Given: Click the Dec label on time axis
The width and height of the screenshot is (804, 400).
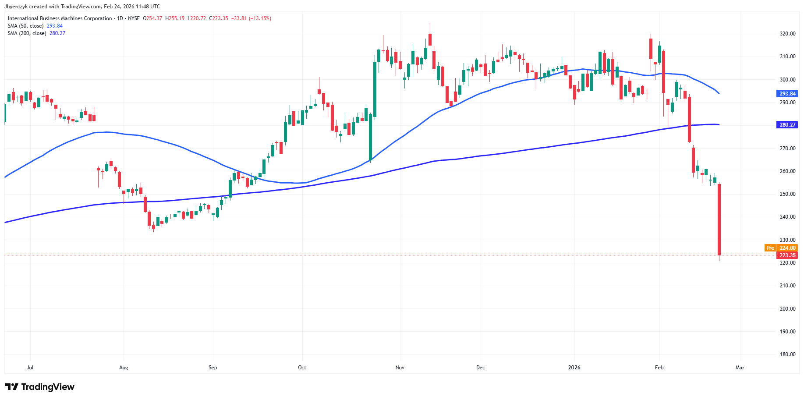Looking at the screenshot, I should (x=481, y=368).
